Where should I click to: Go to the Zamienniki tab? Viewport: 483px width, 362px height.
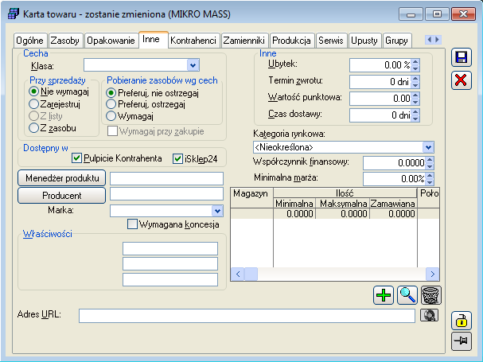244,41
